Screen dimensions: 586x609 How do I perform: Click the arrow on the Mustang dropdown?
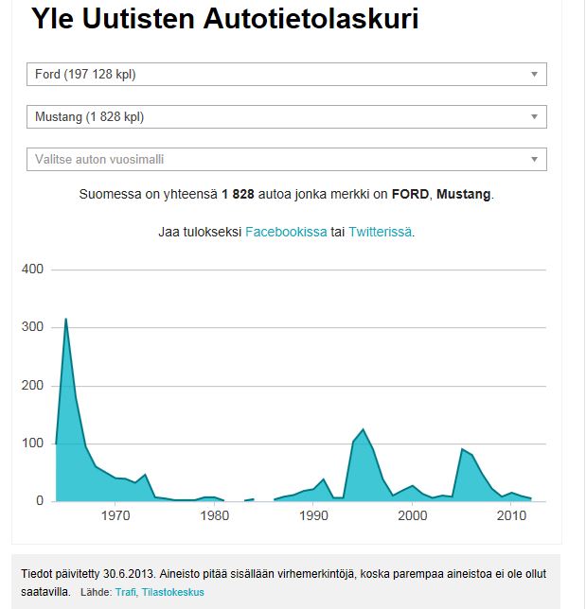coord(534,117)
